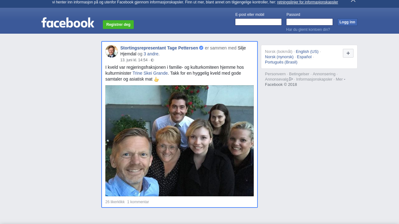Click the Facebook logo
Viewport: 399px width, 224px height.
[68, 22]
